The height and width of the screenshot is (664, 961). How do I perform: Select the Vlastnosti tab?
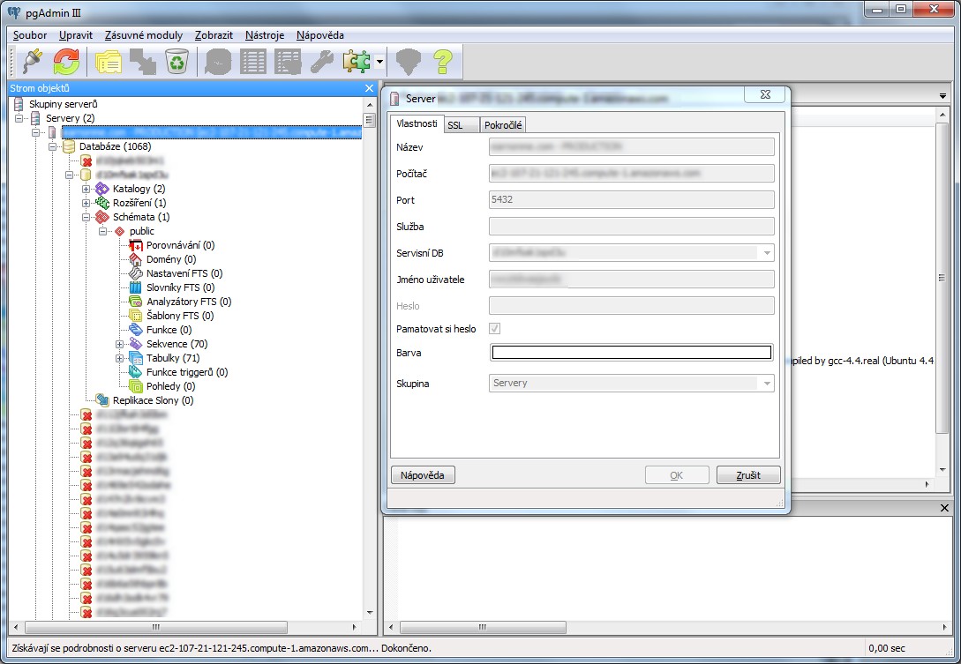417,123
